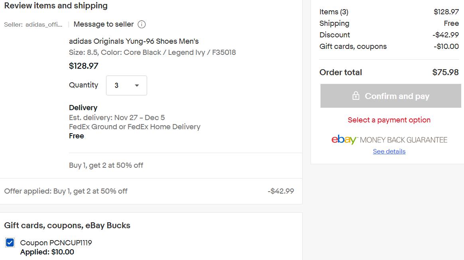Open the adidas Originals Yung-96 Shoes title
464x260 pixels.
coord(134,41)
